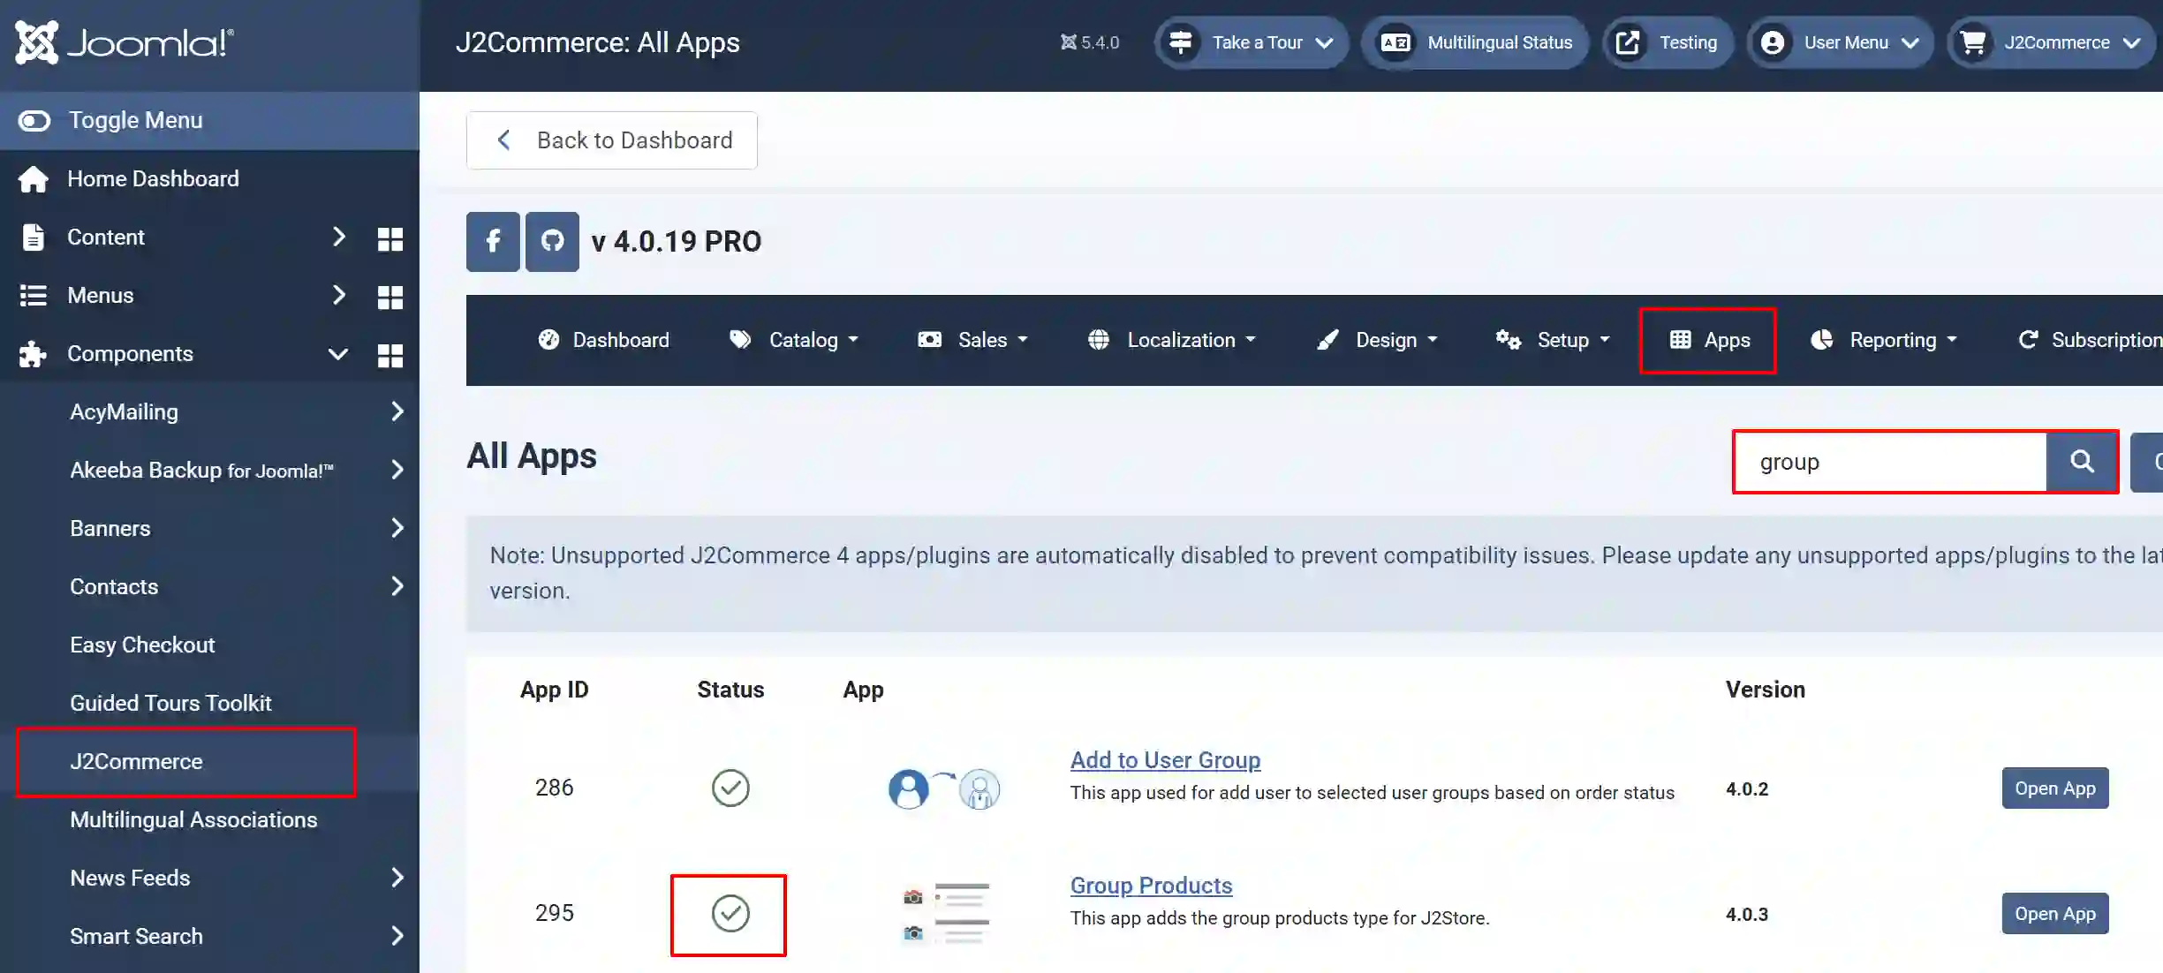Image resolution: width=2163 pixels, height=973 pixels.
Task: Open the Facebook icon link
Action: coord(493,241)
